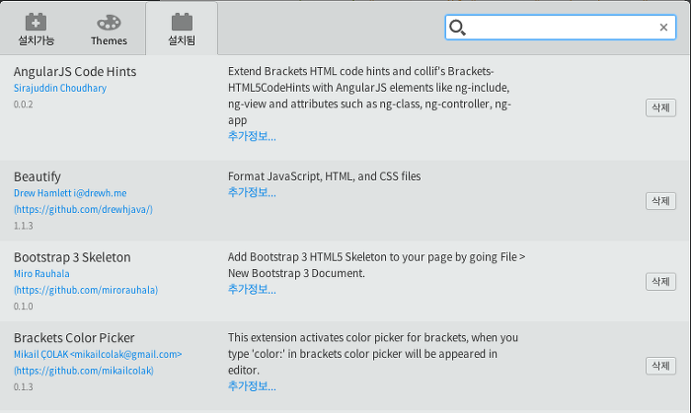Screen dimensions: 691x413
Task: Click 'Format JavaScript, HTML, and CSS files' description
Action: tap(324, 176)
